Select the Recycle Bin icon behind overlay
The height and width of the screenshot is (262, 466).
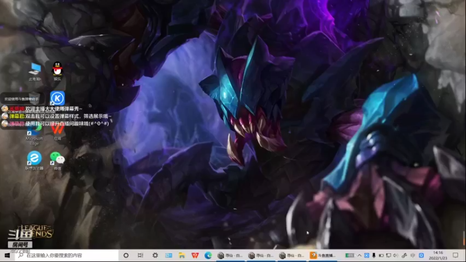click(x=34, y=97)
